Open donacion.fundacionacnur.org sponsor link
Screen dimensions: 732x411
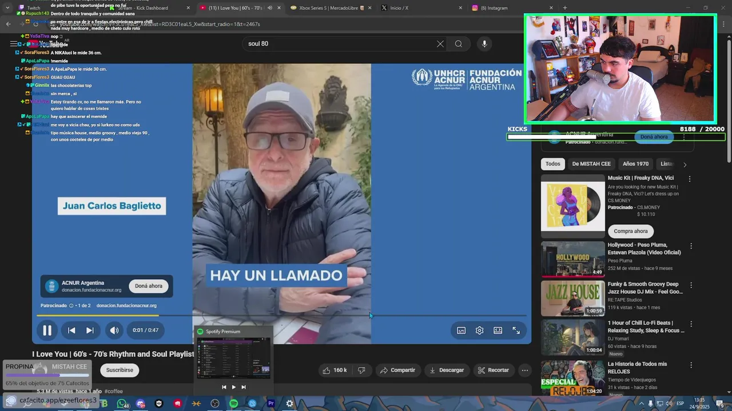coord(126,305)
